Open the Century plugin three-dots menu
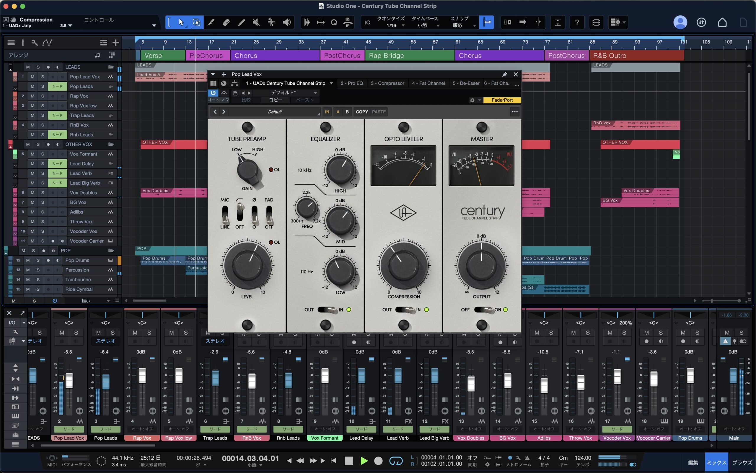The image size is (756, 473). (x=515, y=112)
